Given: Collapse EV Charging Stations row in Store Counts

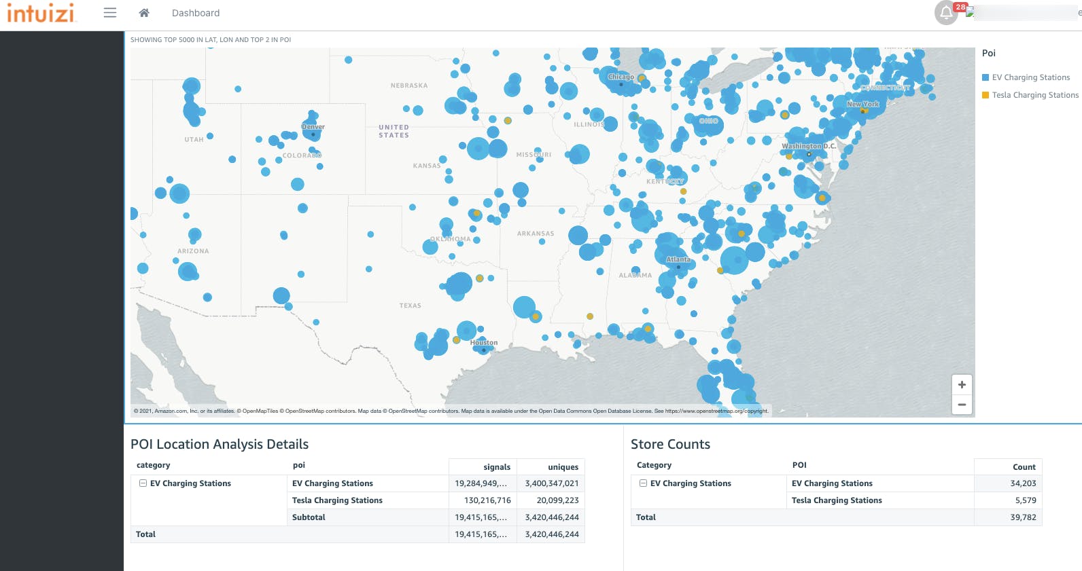Looking at the screenshot, I should pos(643,483).
